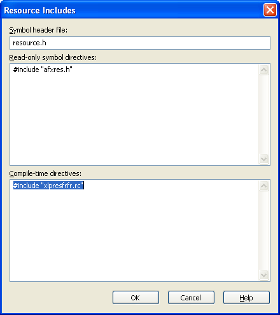Click blank space inside Compile-time directives box
Viewport: 280px width, 315px height.
click(134, 235)
